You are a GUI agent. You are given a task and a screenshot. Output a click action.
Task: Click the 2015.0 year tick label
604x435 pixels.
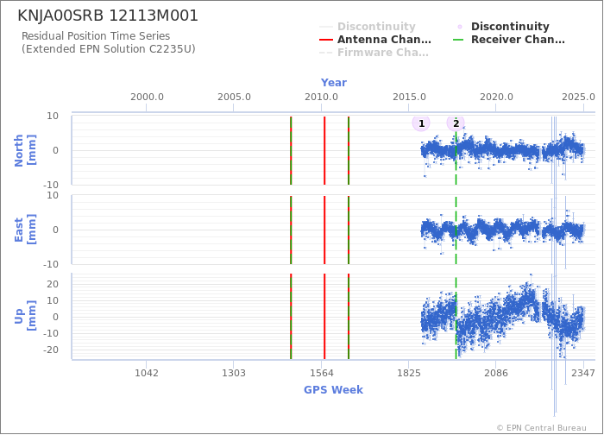point(409,97)
